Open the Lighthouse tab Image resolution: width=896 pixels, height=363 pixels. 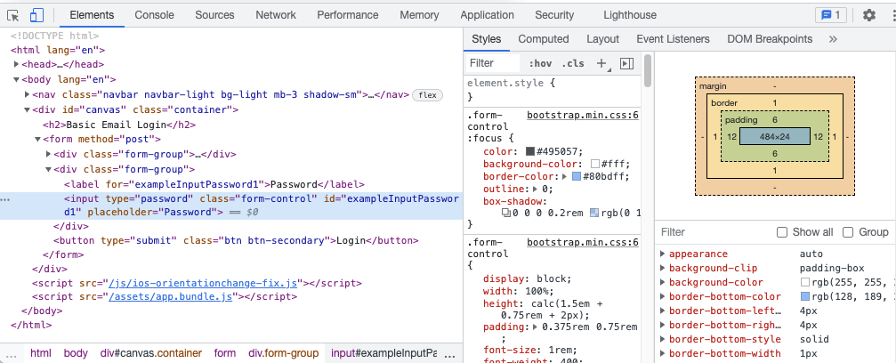pos(630,15)
